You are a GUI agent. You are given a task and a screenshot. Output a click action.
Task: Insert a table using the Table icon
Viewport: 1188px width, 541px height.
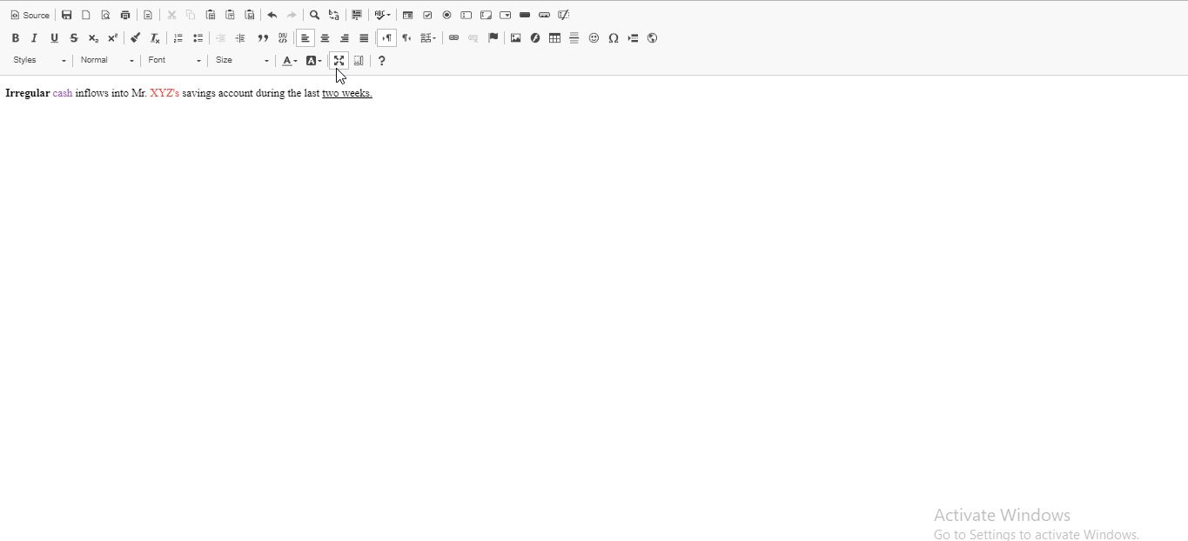[x=554, y=38]
